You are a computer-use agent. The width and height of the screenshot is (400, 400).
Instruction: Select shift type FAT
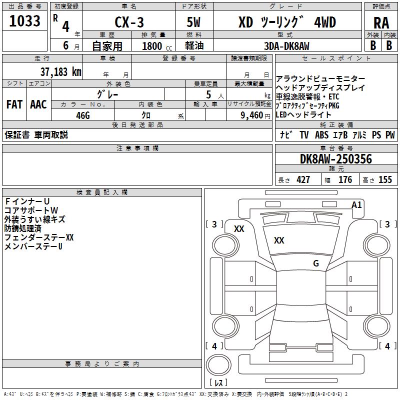[14, 104]
